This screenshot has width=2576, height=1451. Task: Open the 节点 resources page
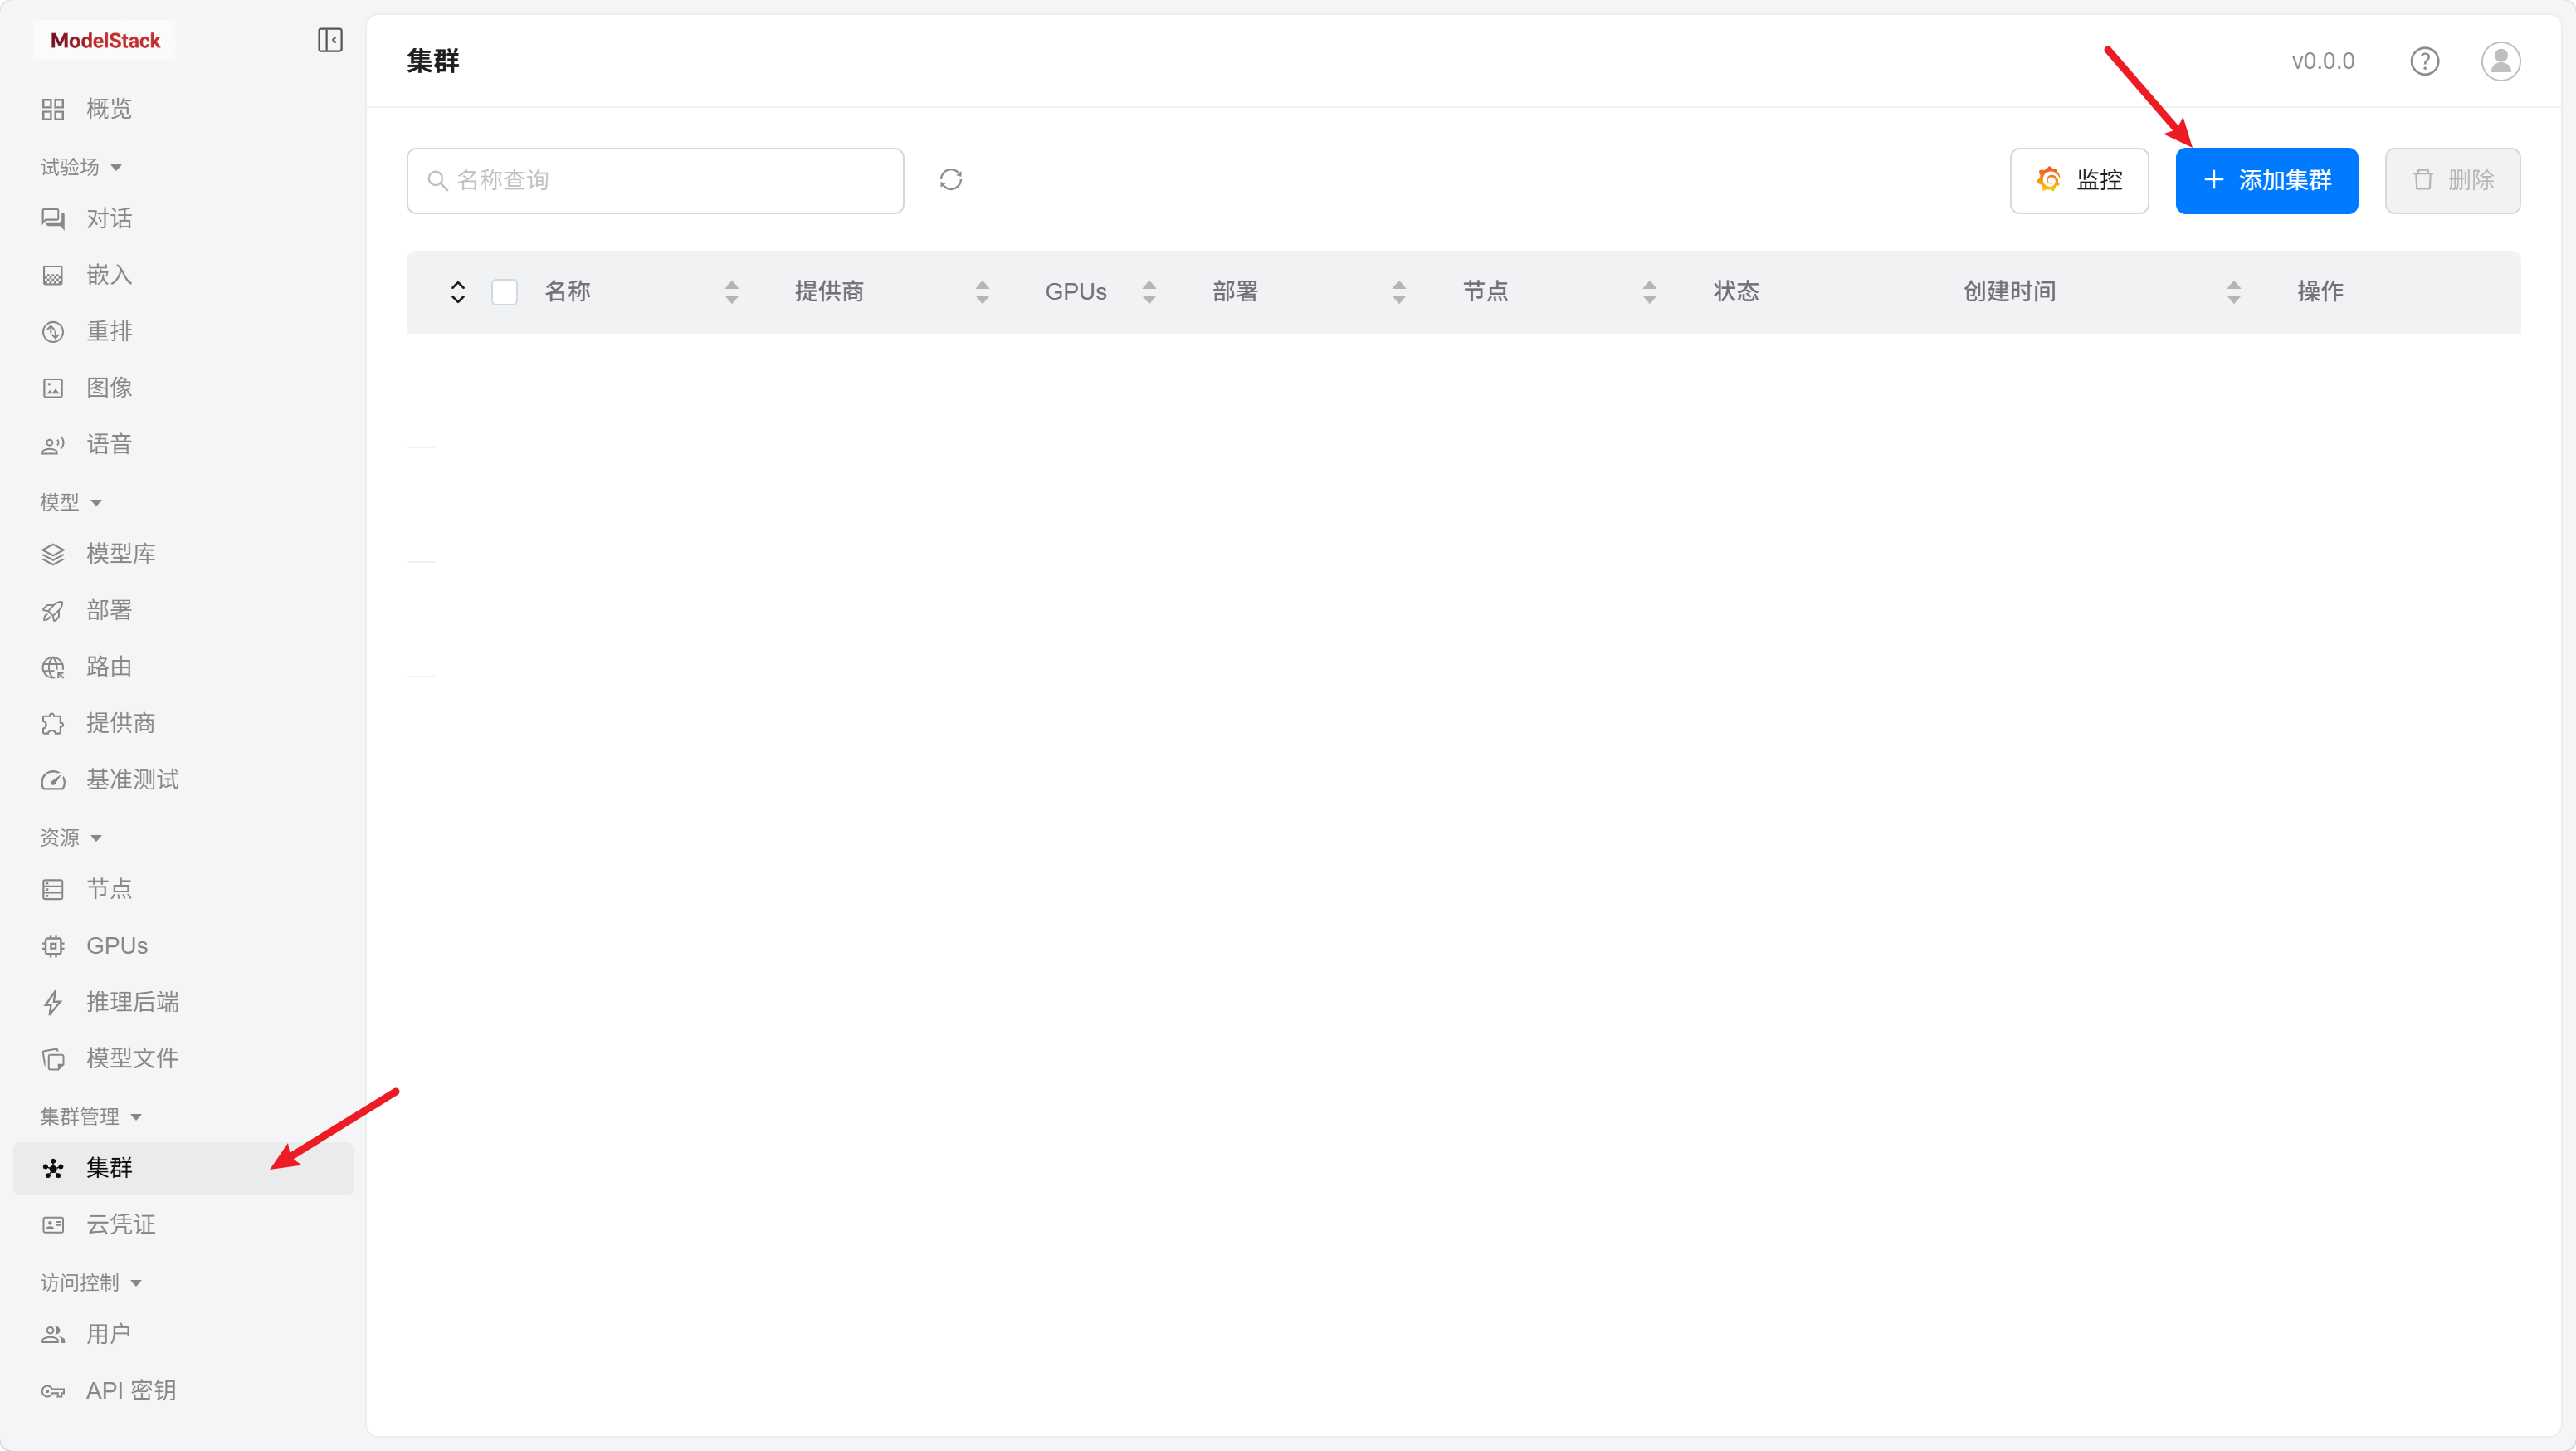(x=183, y=889)
